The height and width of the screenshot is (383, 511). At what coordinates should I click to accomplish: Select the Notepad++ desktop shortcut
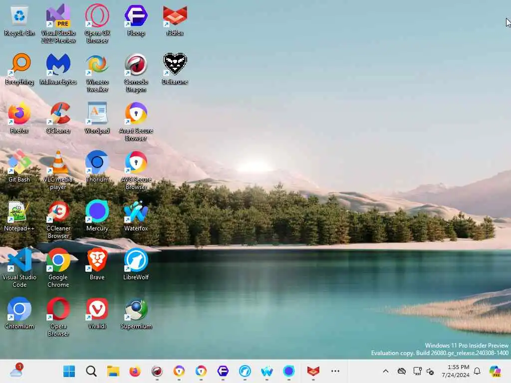pos(19,216)
